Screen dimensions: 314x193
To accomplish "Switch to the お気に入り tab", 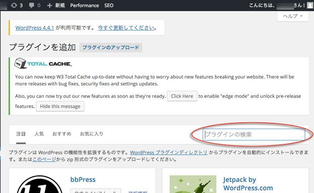I will point(92,134).
